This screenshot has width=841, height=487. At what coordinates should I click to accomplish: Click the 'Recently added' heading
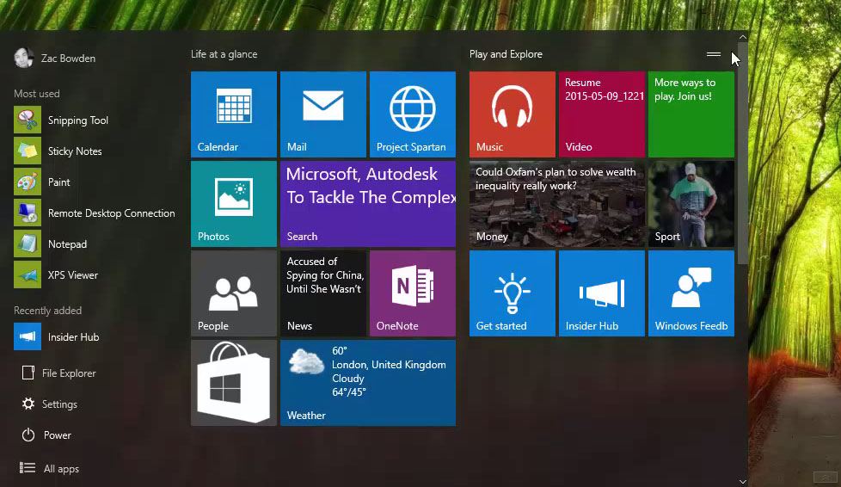tap(48, 311)
